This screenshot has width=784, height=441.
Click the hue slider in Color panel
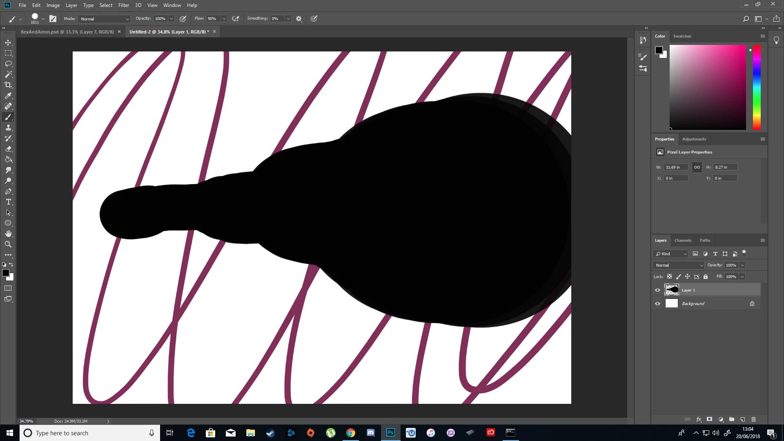[x=757, y=87]
